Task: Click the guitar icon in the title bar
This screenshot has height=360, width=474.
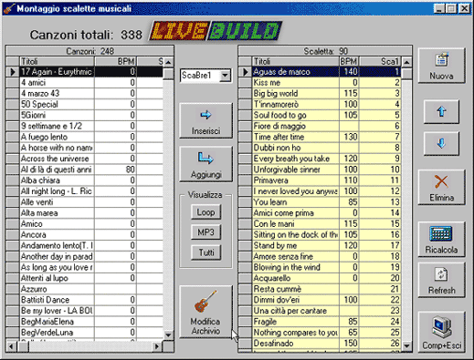Action: (9, 8)
